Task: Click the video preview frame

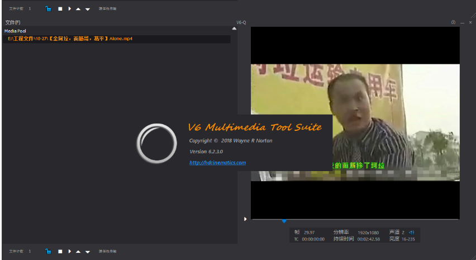Action: tap(355, 122)
